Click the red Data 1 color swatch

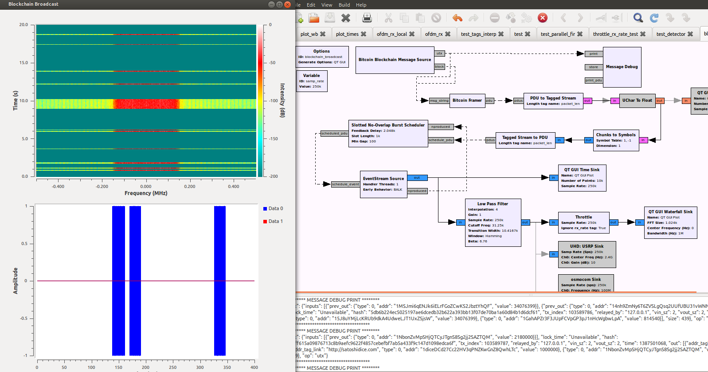tap(265, 221)
